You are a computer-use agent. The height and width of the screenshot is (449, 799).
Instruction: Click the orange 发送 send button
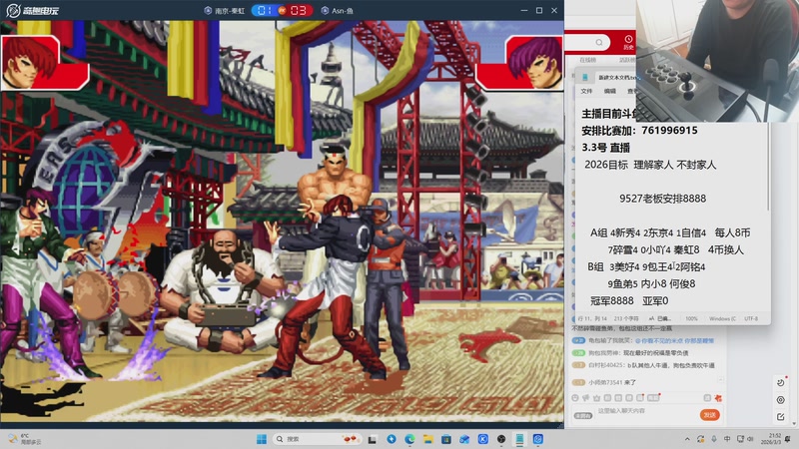pyautogui.click(x=709, y=415)
